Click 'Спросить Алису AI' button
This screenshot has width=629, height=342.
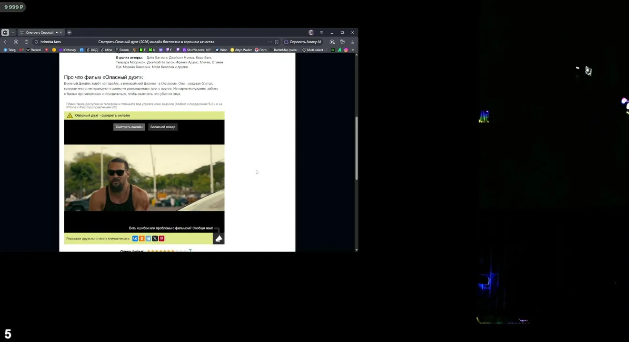(x=302, y=42)
